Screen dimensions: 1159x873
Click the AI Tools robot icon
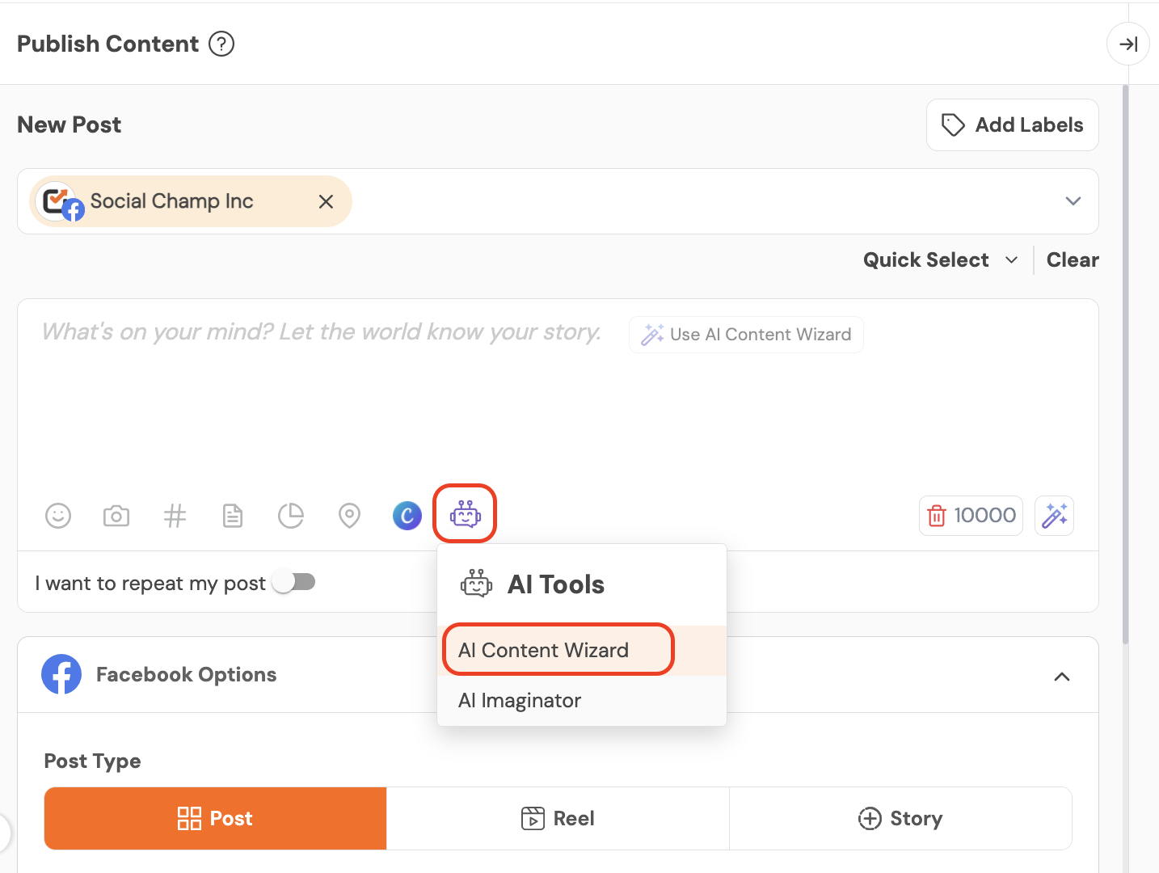(x=465, y=514)
